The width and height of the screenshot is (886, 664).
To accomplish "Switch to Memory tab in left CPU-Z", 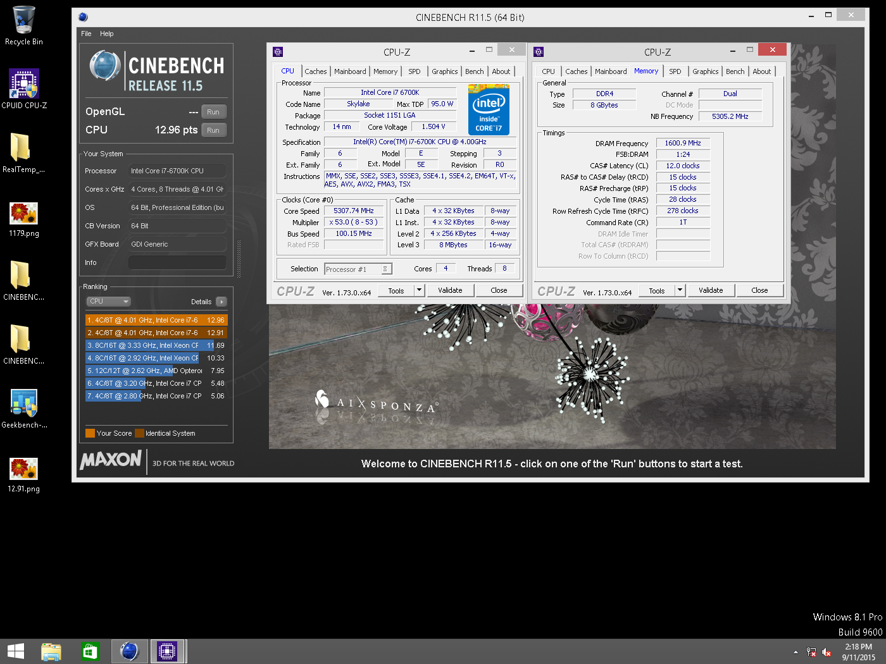I will (x=385, y=71).
